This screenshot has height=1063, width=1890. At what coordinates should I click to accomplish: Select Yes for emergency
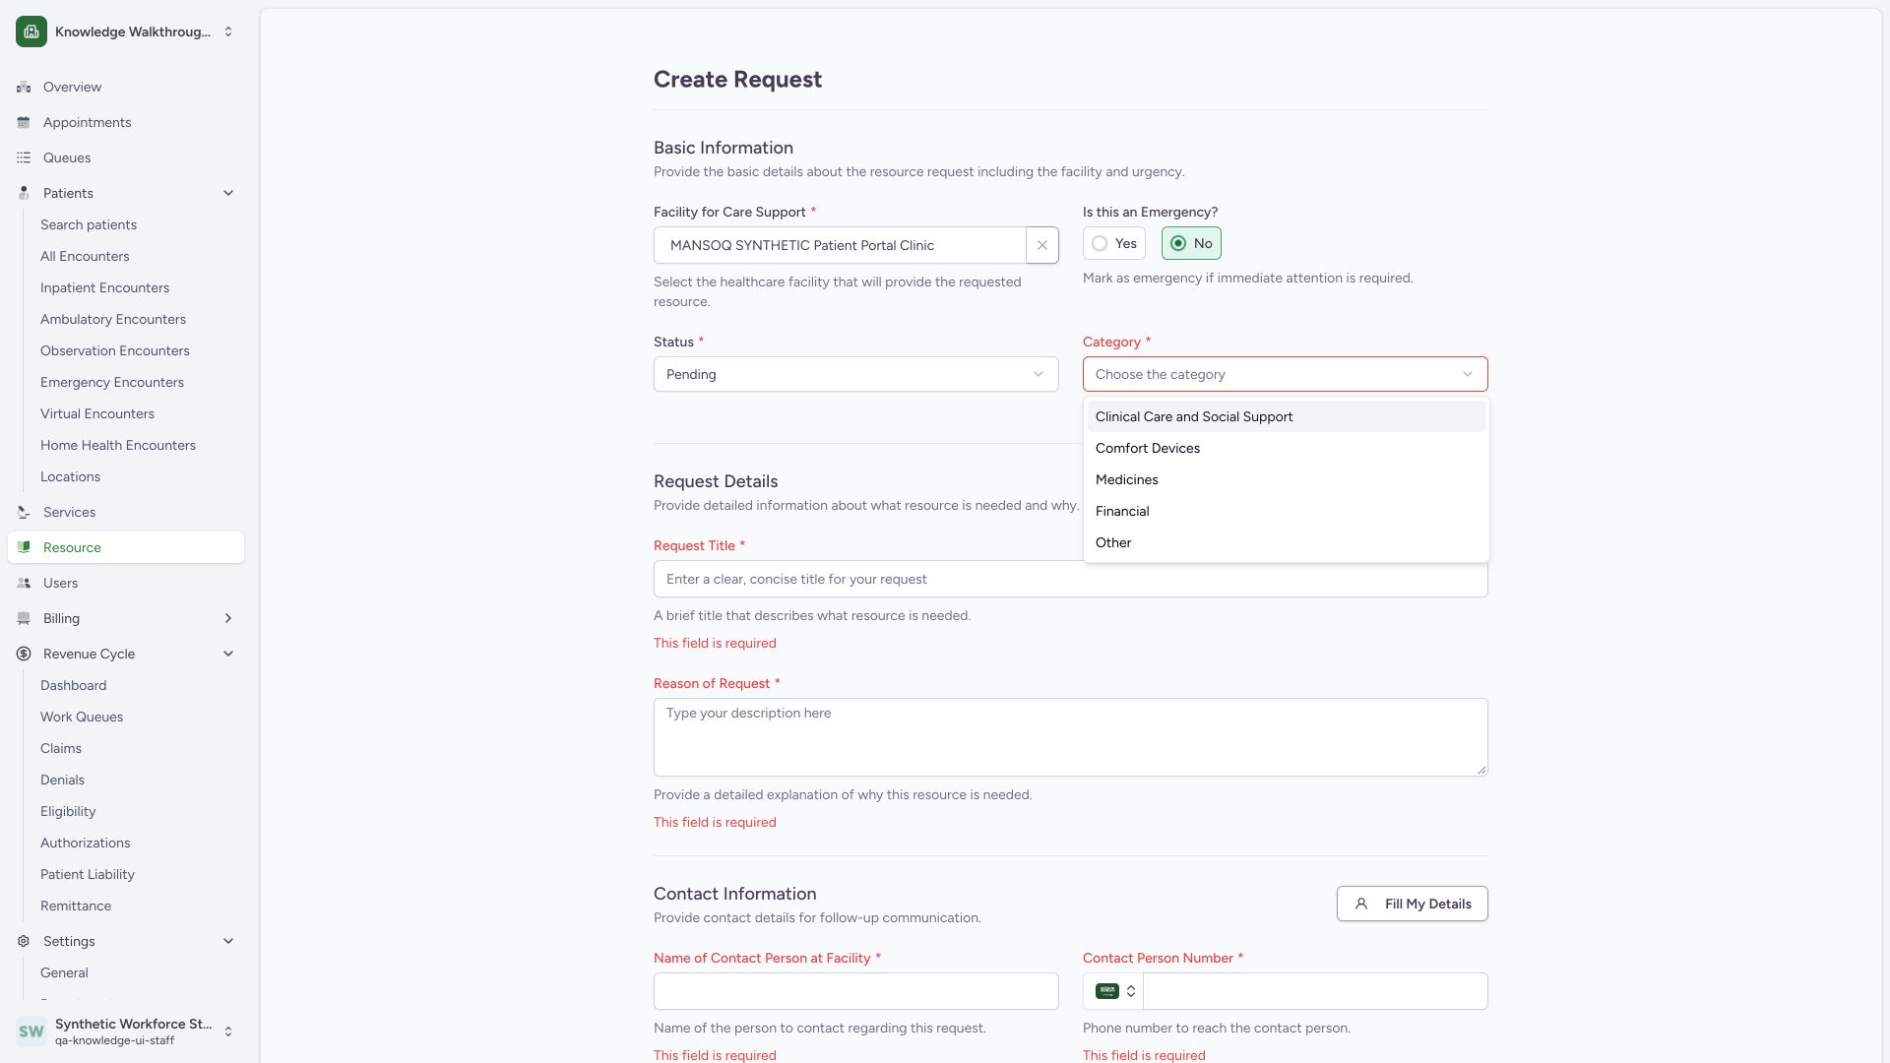[x=1114, y=243]
